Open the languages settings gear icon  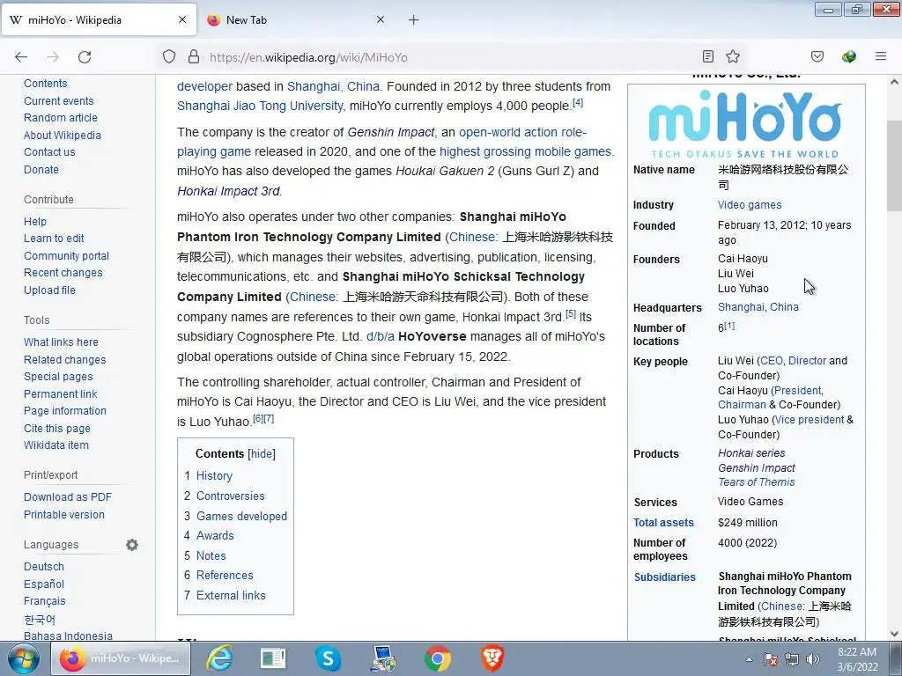click(132, 544)
